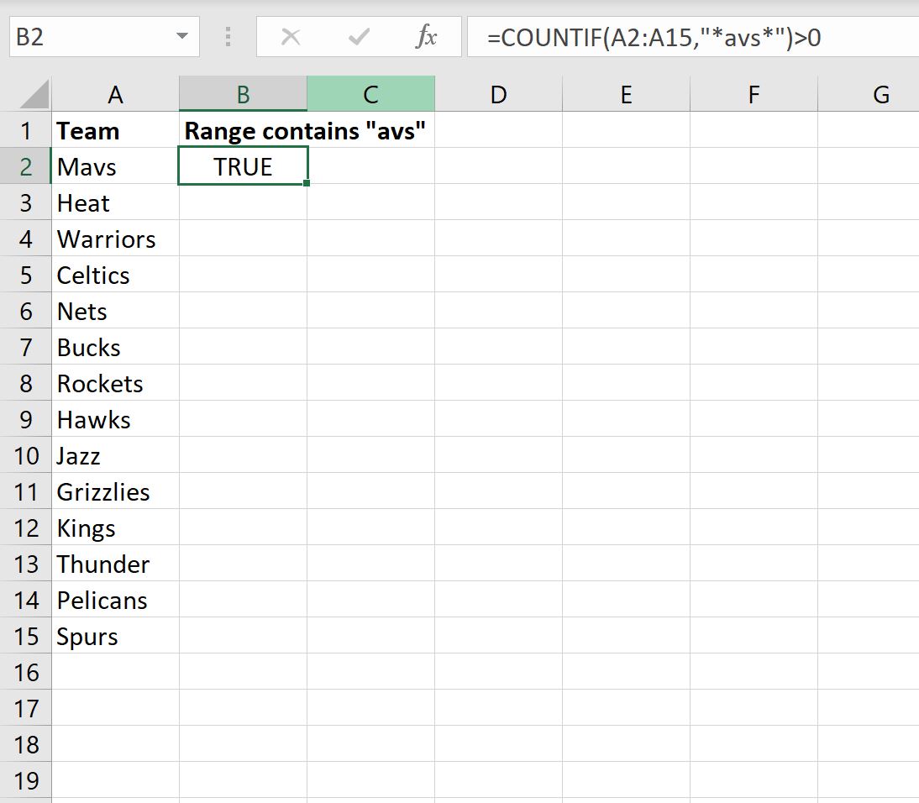Click the fill handle of cell B2
The image size is (919, 803).
307,181
